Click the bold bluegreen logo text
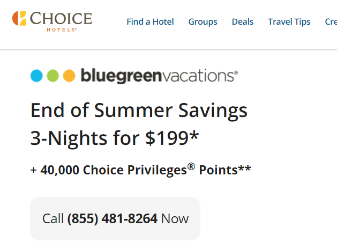Viewport: 337px width, 249px height. click(121, 76)
